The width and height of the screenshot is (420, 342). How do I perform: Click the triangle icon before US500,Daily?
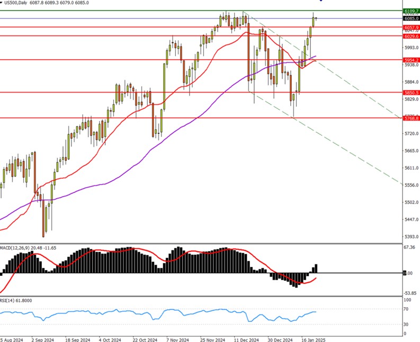(2, 3)
